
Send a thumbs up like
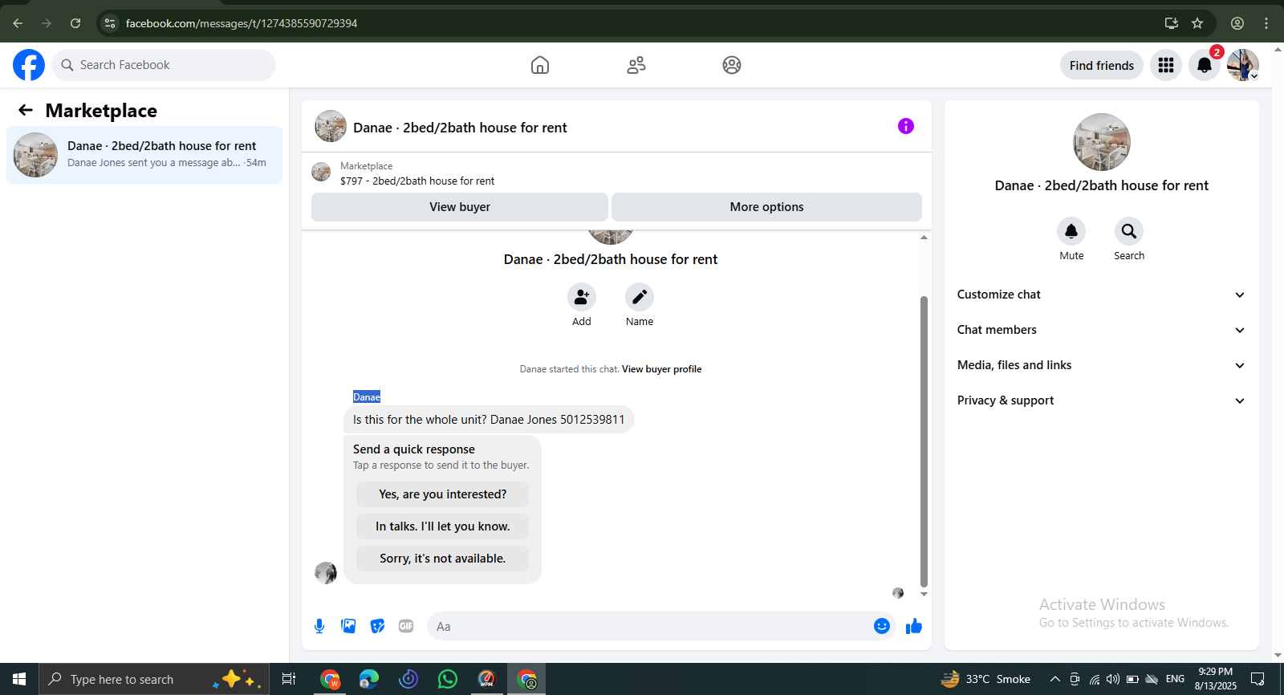click(914, 626)
